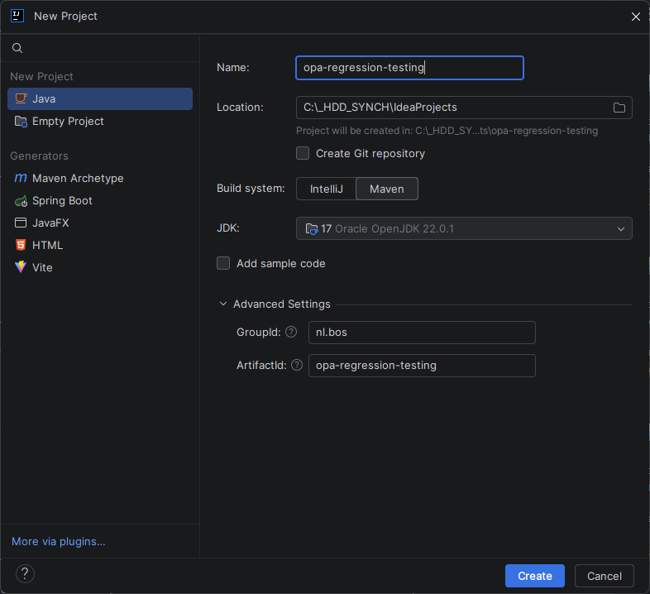Enable Add sample code checkbox
650x594 pixels.
point(223,263)
